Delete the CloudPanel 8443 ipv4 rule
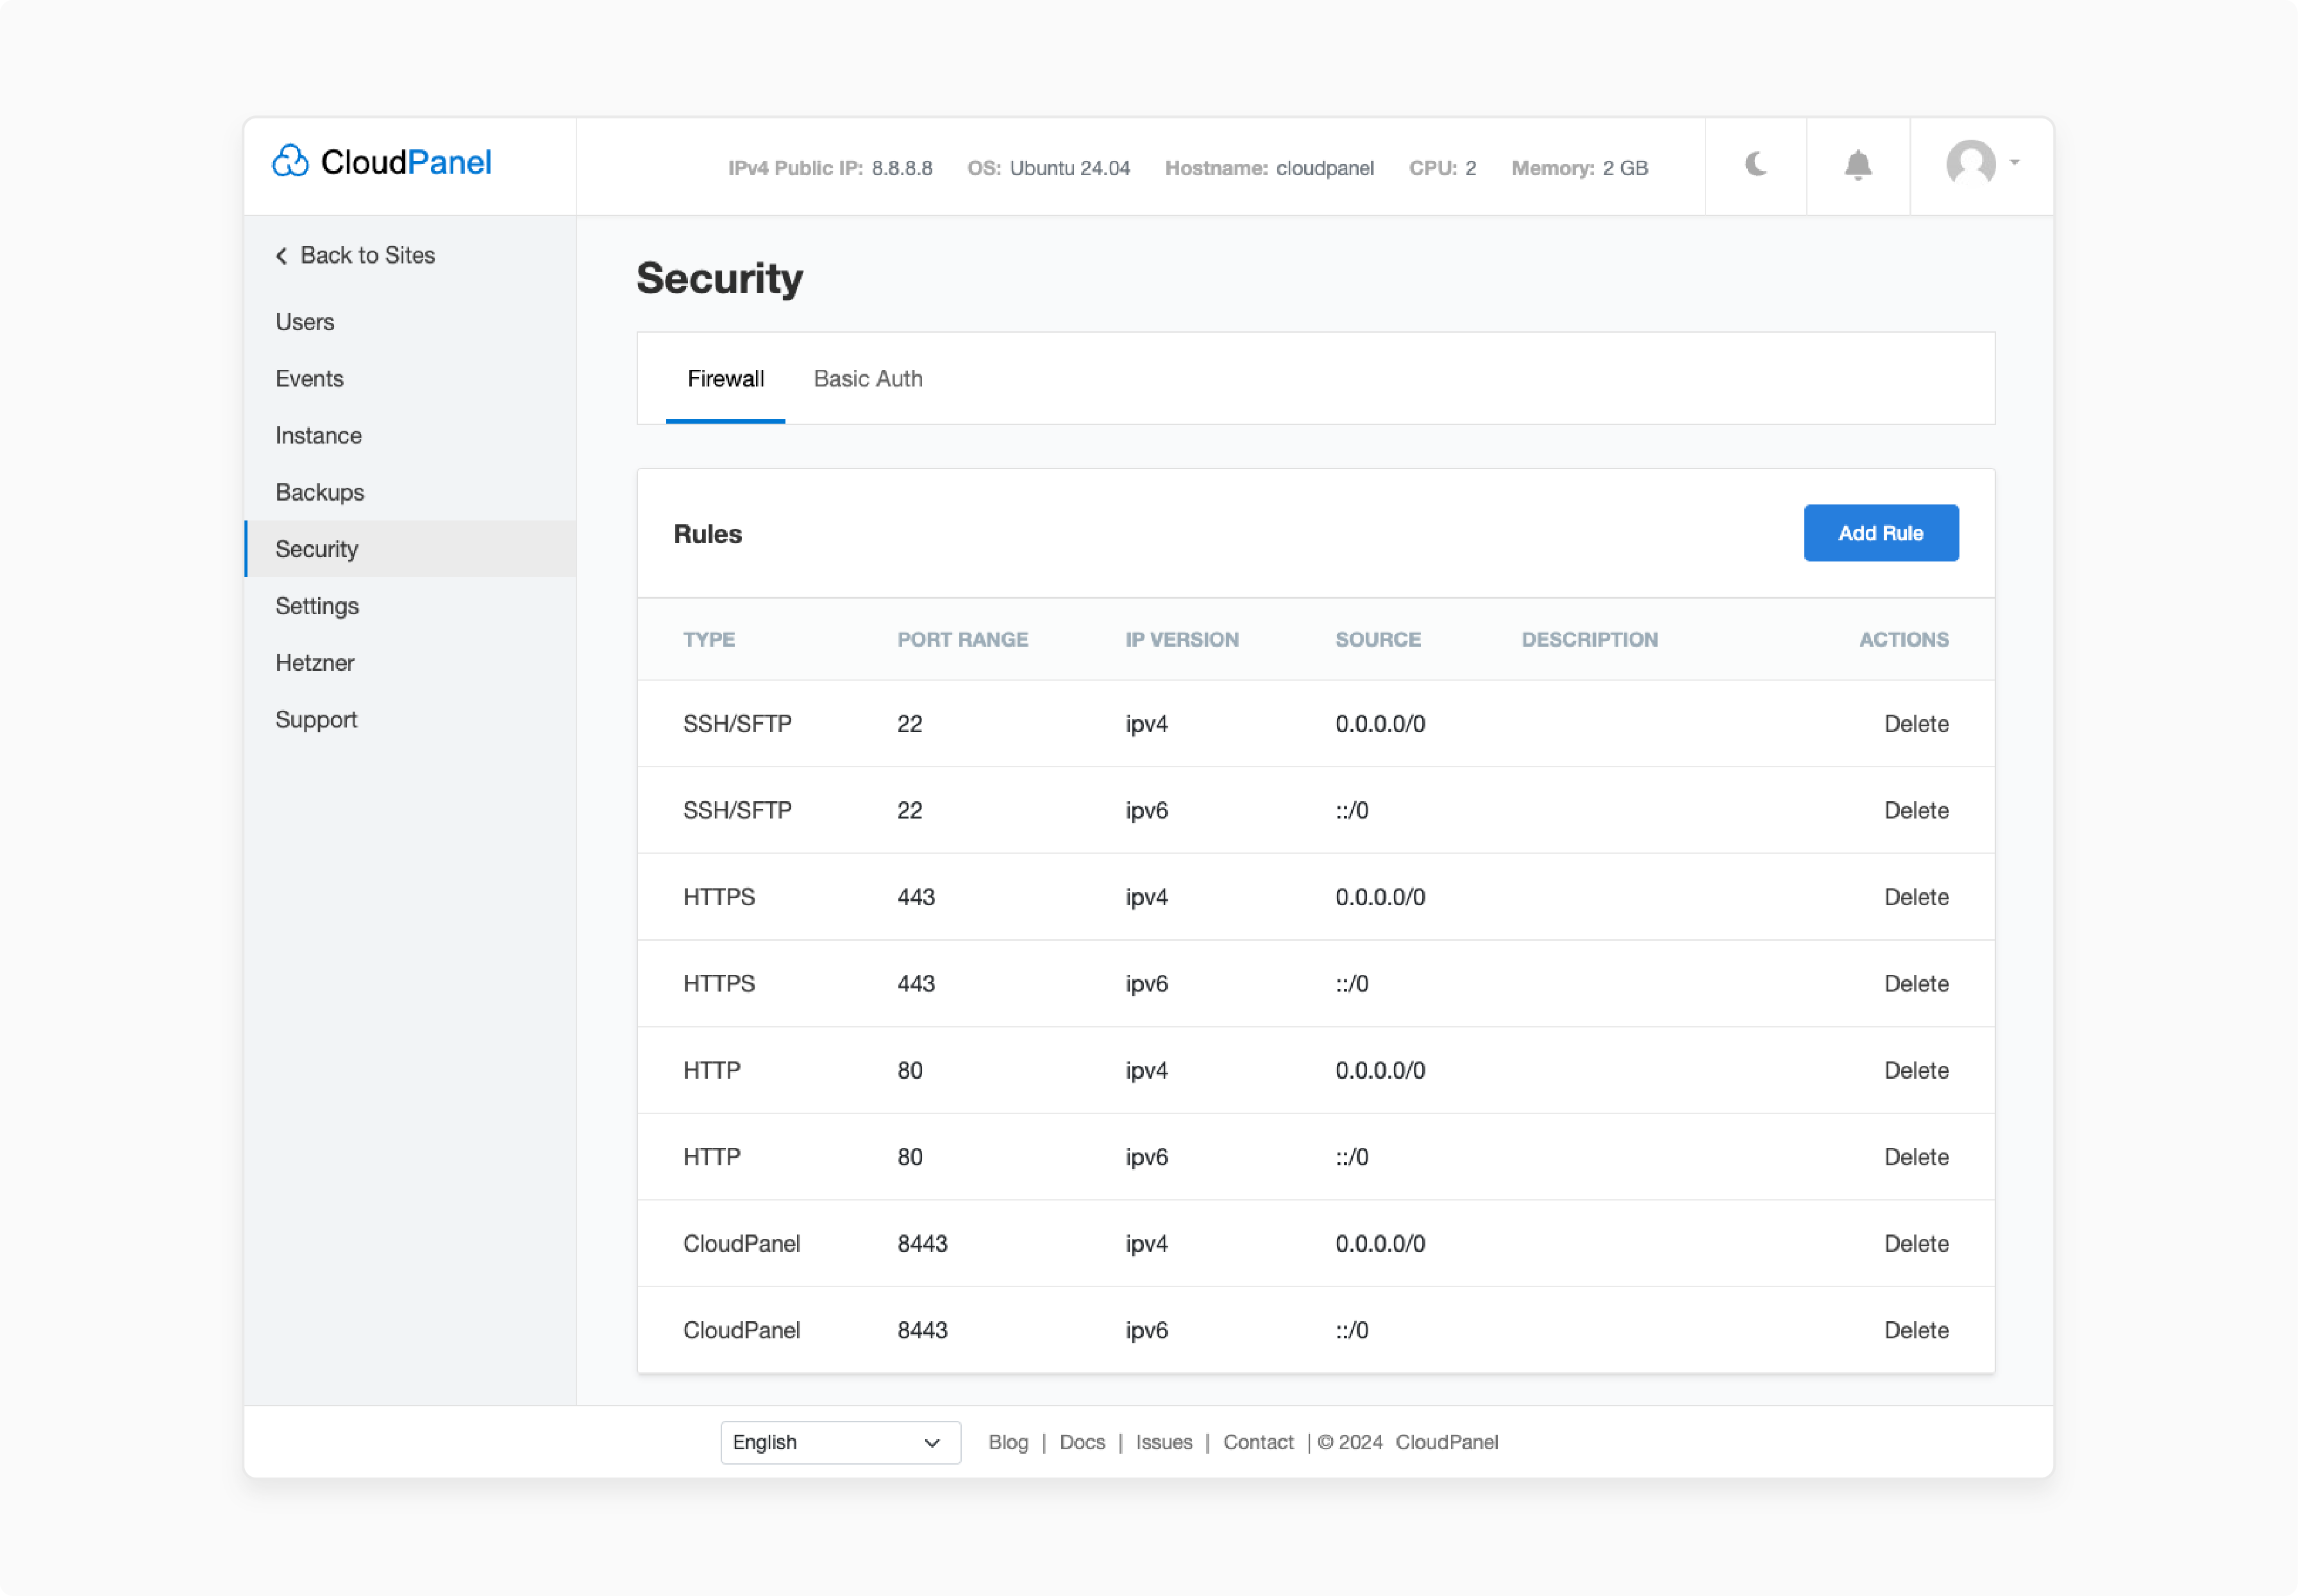Screen dimensions: 2298x1596 (1916, 1244)
